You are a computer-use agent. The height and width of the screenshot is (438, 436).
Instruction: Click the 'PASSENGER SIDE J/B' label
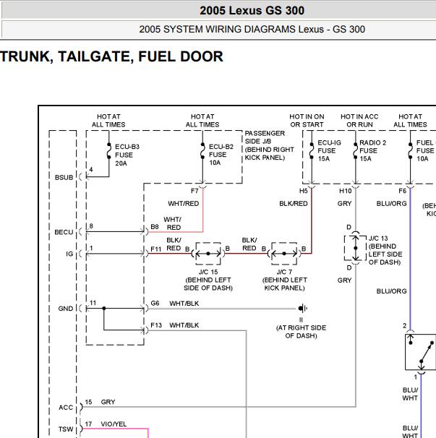click(265, 137)
